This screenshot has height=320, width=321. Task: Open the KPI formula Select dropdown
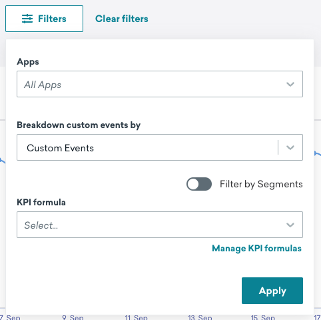click(x=160, y=225)
